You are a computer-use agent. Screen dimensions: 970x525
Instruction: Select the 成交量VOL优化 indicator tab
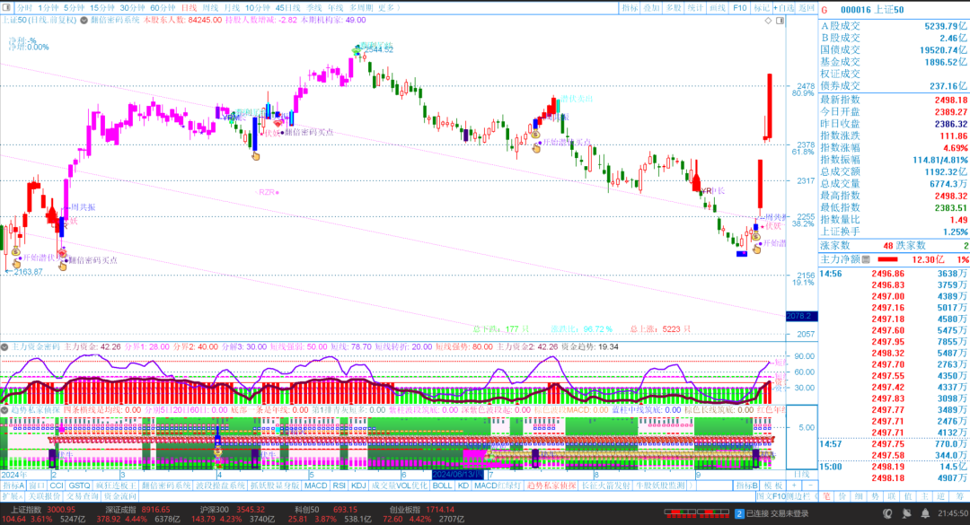(400, 486)
